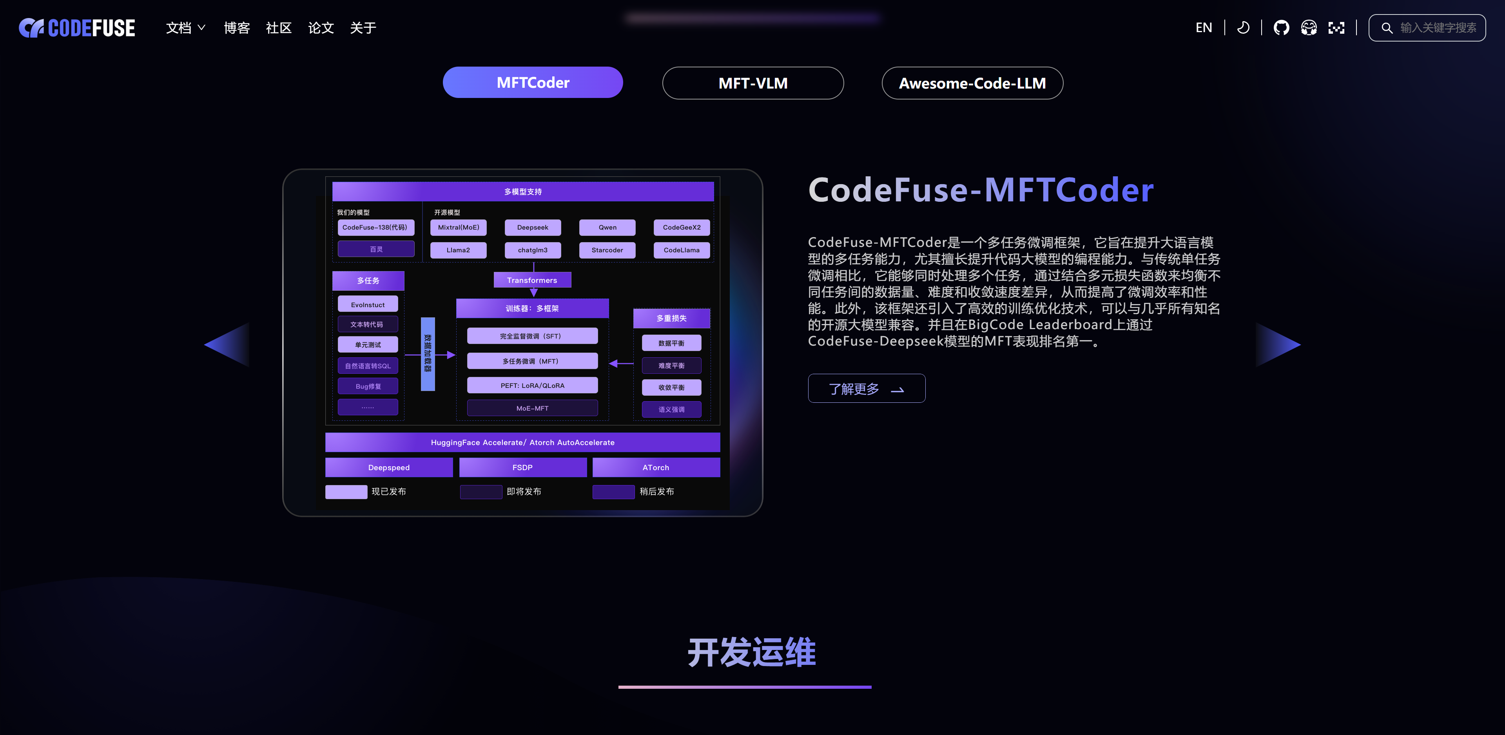Click the chevron beside 文档

[x=202, y=27]
